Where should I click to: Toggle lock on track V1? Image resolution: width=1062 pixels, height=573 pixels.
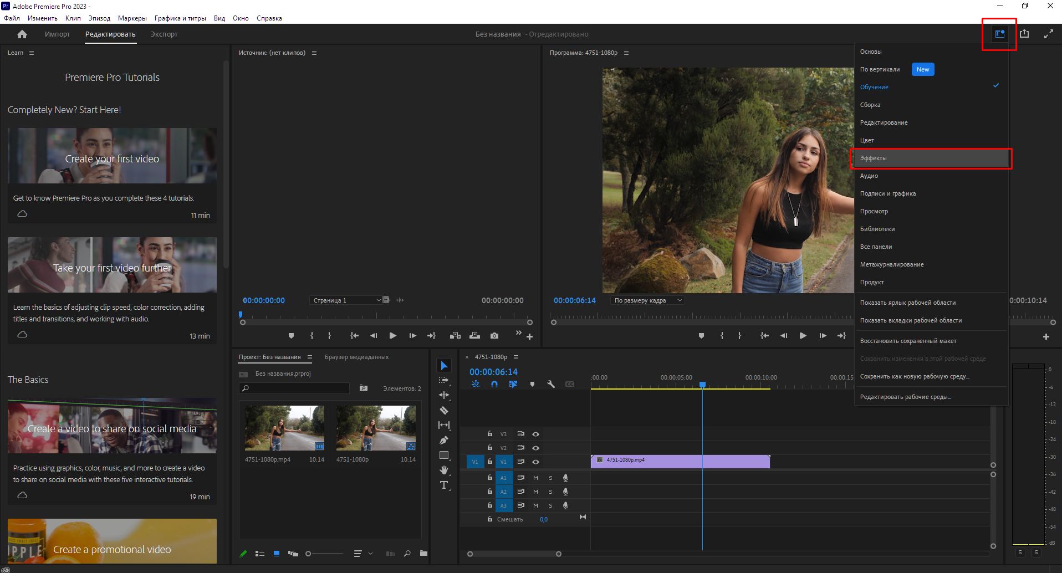490,461
